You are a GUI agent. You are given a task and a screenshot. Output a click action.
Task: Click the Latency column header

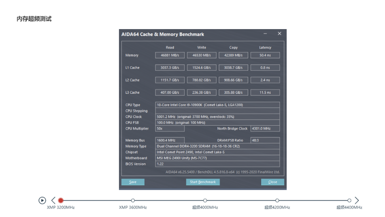click(x=265, y=48)
